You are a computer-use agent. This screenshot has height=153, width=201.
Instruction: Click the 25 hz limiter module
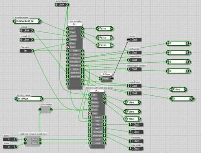pyautogui.click(x=46, y=110)
